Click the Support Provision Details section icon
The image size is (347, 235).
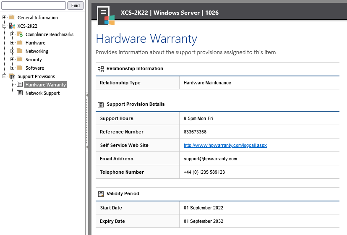101,104
